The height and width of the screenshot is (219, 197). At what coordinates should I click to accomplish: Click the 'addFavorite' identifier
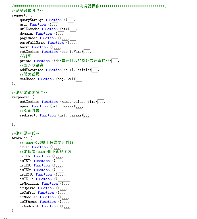pyautogui.click(x=31, y=70)
